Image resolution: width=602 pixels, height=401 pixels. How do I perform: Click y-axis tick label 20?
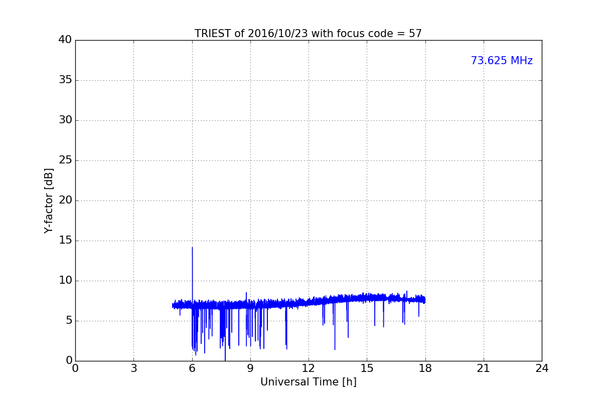tap(65, 200)
